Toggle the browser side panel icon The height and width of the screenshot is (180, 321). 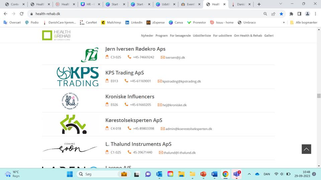click(299, 14)
